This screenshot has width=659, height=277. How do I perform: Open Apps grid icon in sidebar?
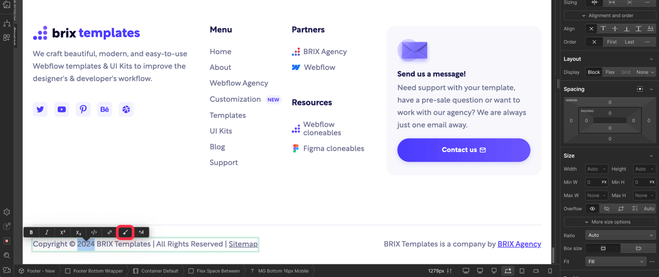click(x=7, y=38)
